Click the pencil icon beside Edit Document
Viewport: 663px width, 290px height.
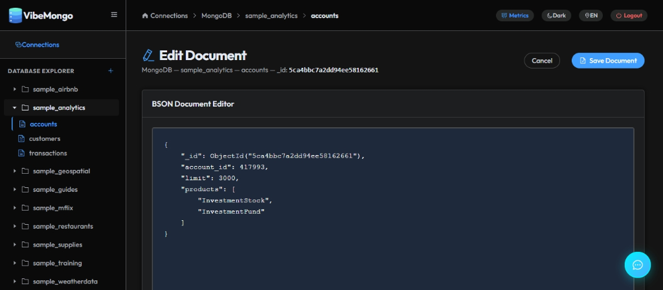pos(148,55)
